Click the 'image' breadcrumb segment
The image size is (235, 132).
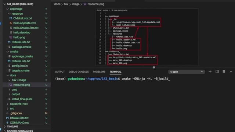tap(76, 4)
